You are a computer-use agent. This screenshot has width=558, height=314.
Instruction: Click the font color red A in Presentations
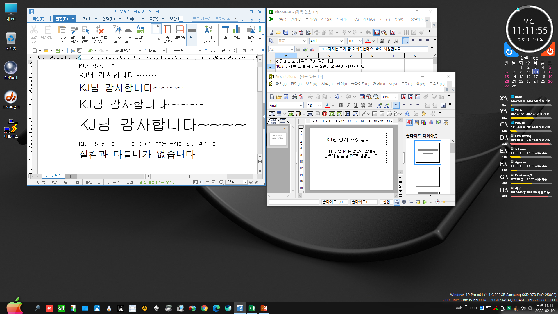coord(327,105)
